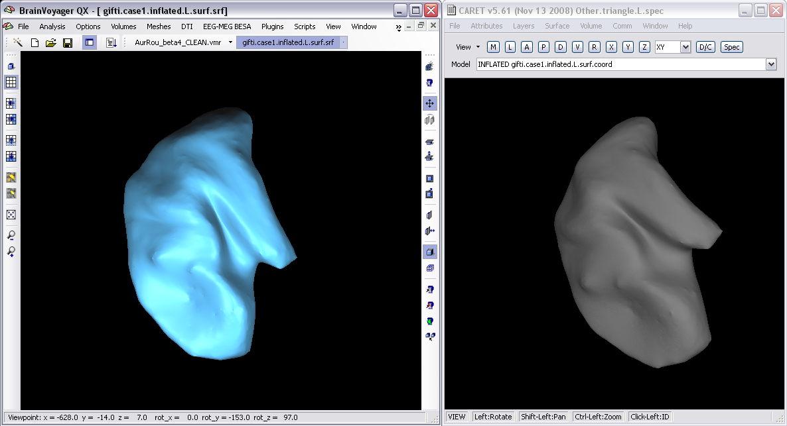Open CARET Attributes menu
The width and height of the screenshot is (787, 426).
[486, 26]
